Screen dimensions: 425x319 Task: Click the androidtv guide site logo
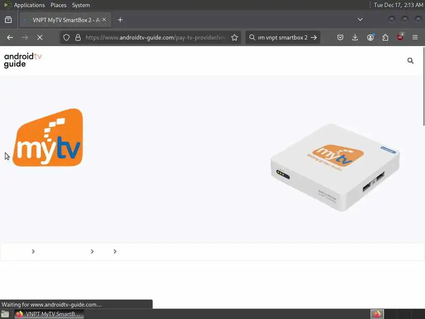tap(23, 60)
